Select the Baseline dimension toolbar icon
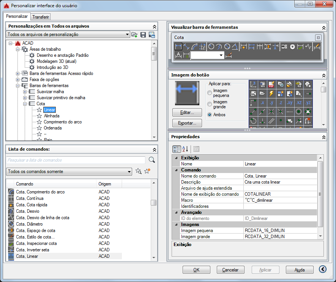336x282 pixels. (252, 47)
